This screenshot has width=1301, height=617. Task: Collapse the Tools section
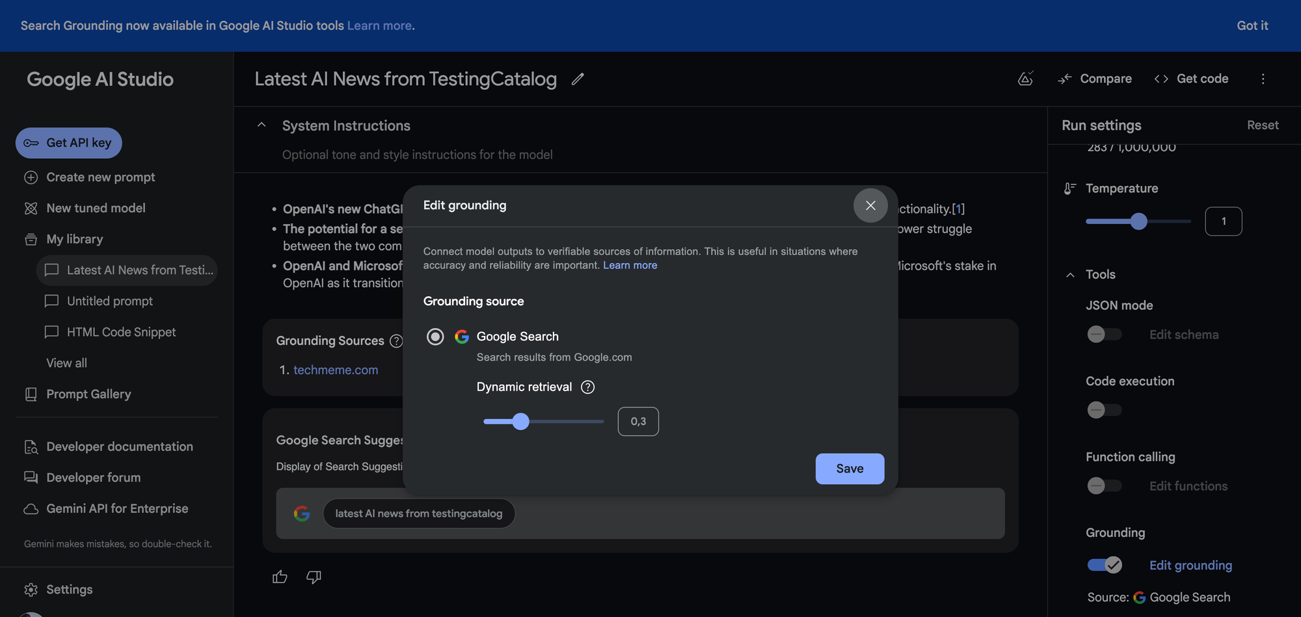point(1070,275)
